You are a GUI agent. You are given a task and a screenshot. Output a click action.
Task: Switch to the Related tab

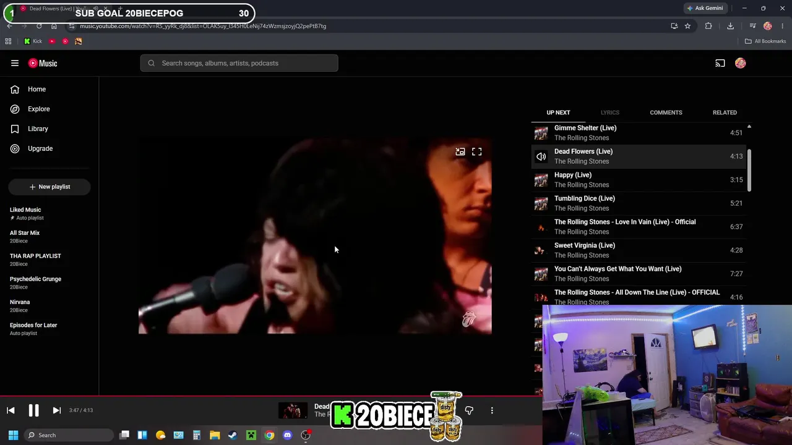click(725, 112)
